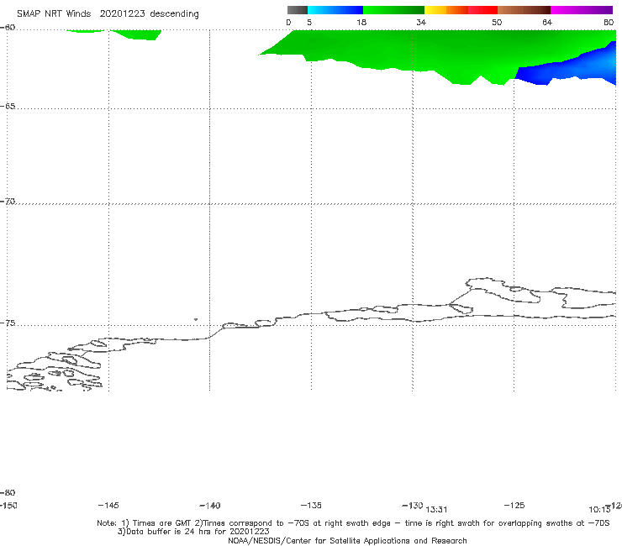Viewport: 622px width, 546px height.
Task: Click the longitude label "-140"
Action: click(210, 506)
